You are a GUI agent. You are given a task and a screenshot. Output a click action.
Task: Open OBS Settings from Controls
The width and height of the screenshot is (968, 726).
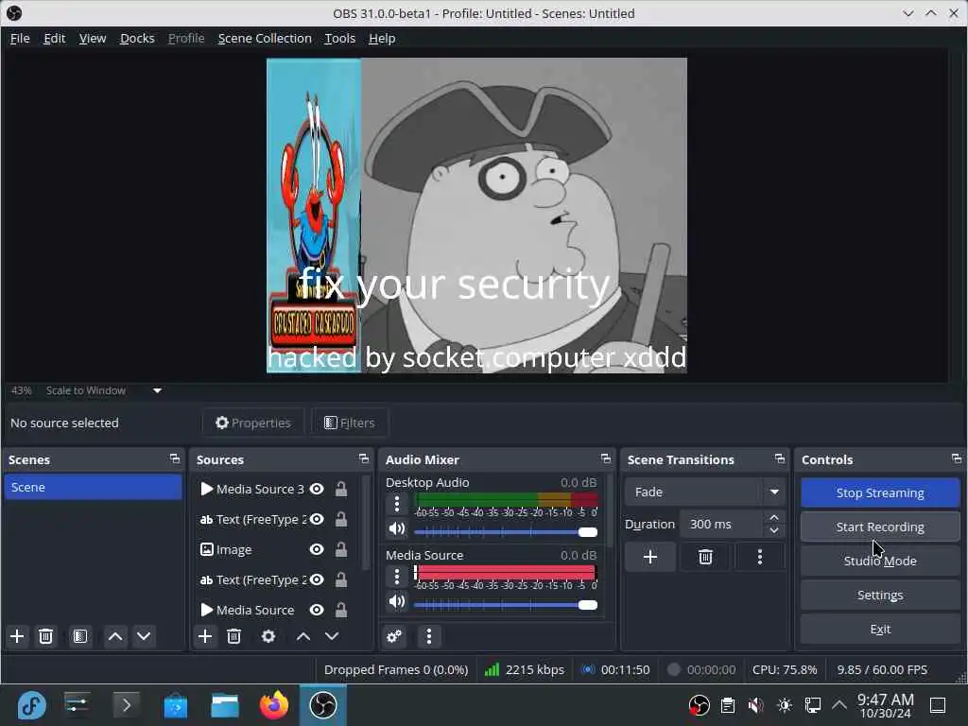[880, 595]
